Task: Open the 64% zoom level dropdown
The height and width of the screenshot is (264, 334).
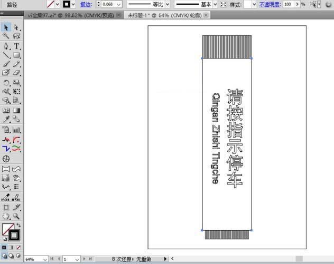Action: 45,259
